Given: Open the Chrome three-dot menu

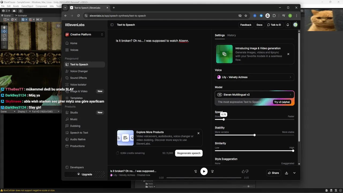Looking at the screenshot, I should (296, 16).
